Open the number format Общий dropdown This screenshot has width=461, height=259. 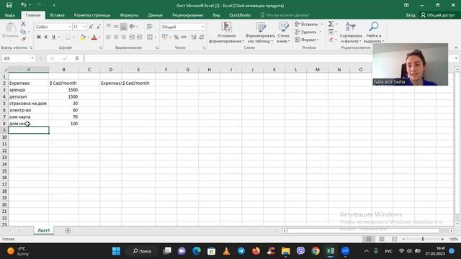click(202, 27)
